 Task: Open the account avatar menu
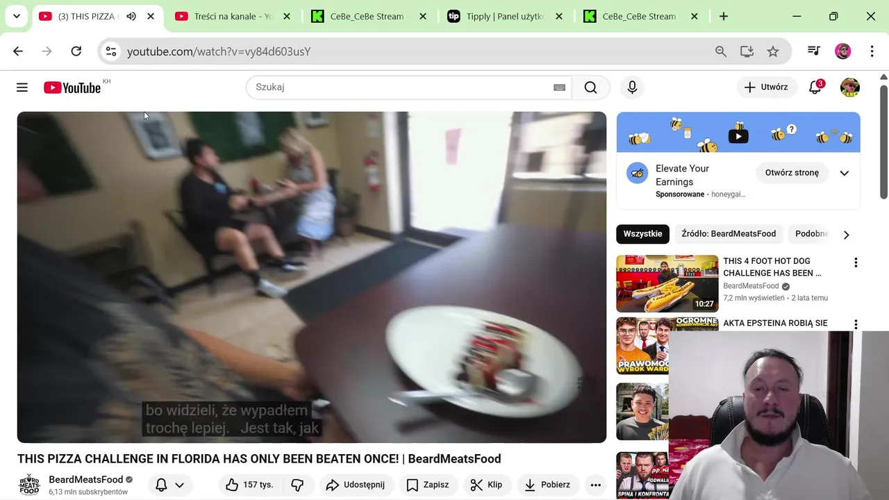tap(850, 87)
